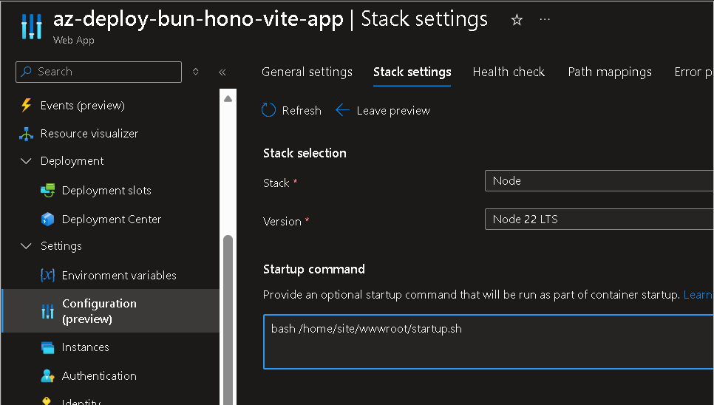Open the more options ellipsis menu
This screenshot has height=405, width=714.
[x=545, y=20]
